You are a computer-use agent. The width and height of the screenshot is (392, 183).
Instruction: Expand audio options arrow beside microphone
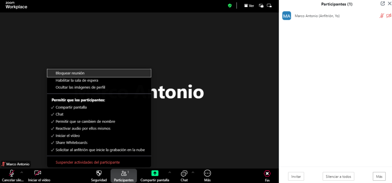[x=22, y=172]
